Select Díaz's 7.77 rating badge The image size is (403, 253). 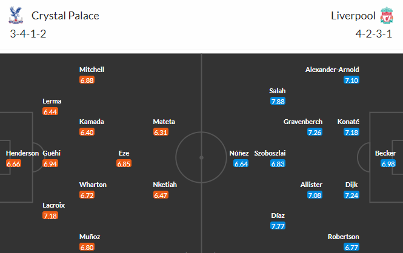[278, 226]
